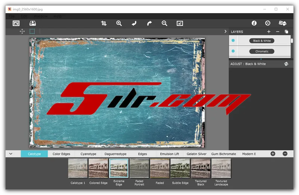299x195 pixels.
Task: Select the crop tool
Action: [104, 23]
